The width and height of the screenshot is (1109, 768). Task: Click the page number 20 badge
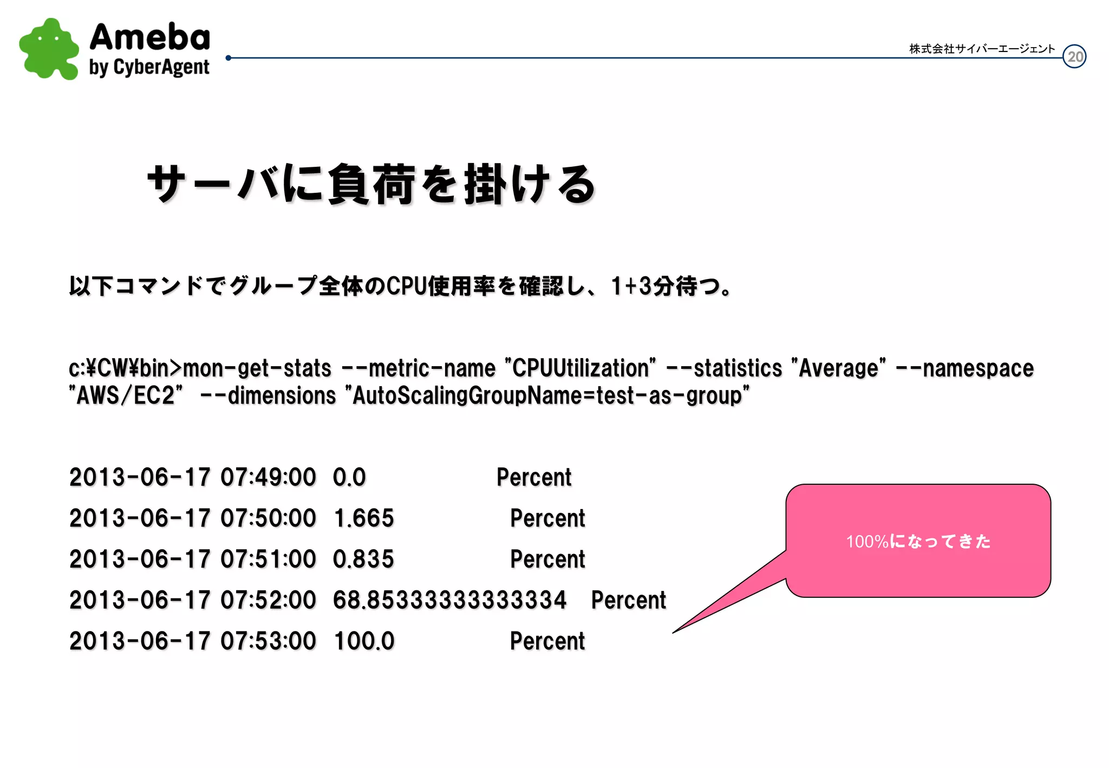point(1074,56)
